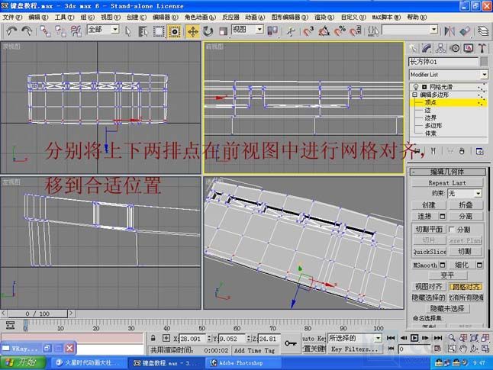This screenshot has height=370, width=493.
Task: Open the 所选择的 key filter dropdown
Action: click(x=379, y=338)
